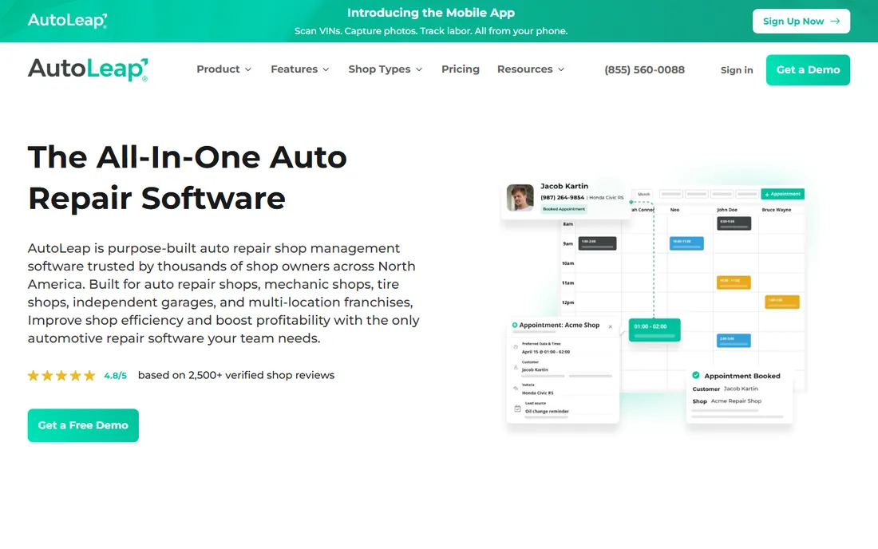Click the 12pm time label
Image resolution: width=878 pixels, height=549 pixels.
coord(568,302)
